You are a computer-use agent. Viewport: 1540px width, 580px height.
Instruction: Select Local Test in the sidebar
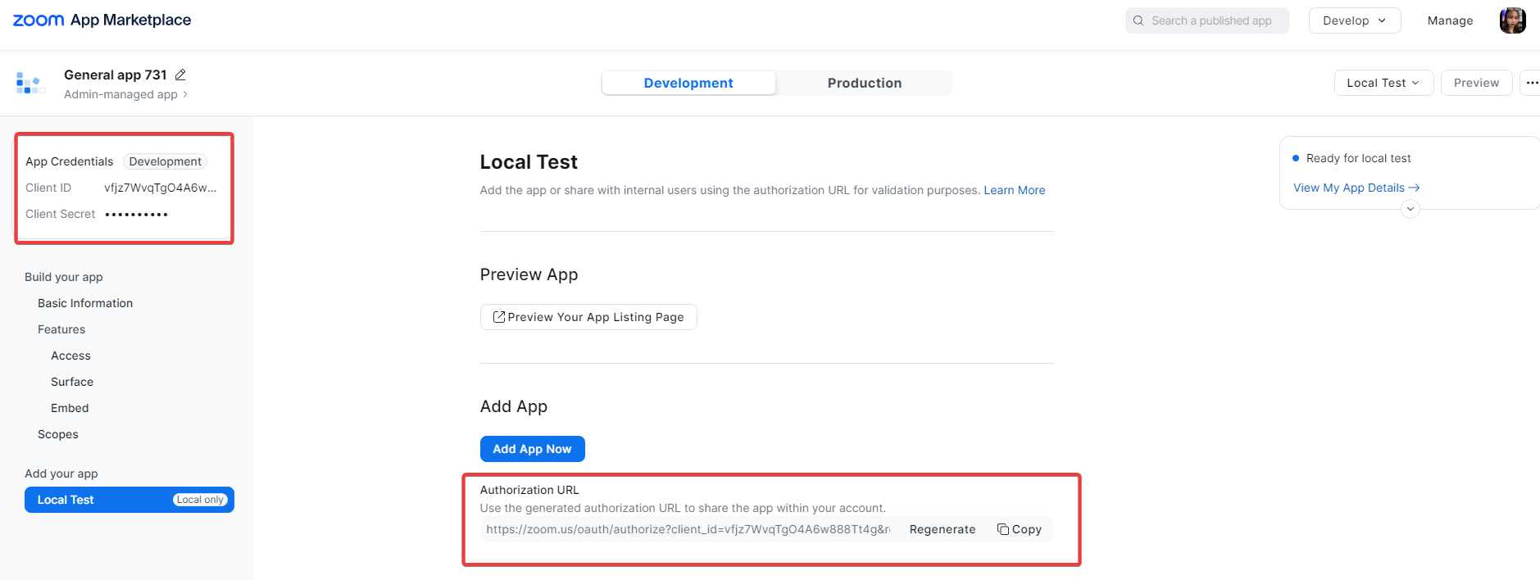coord(129,500)
